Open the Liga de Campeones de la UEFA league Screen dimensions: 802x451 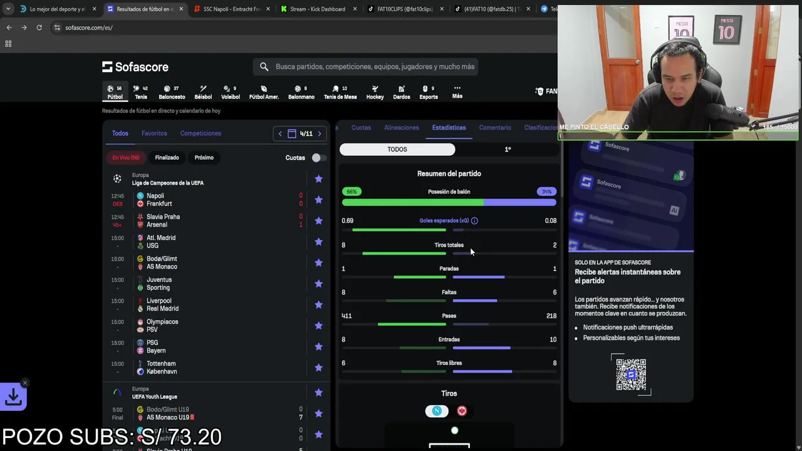(x=167, y=183)
